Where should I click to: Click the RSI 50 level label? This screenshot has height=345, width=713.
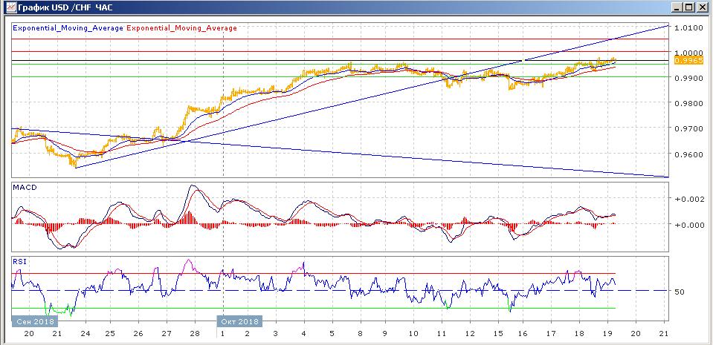[680, 292]
